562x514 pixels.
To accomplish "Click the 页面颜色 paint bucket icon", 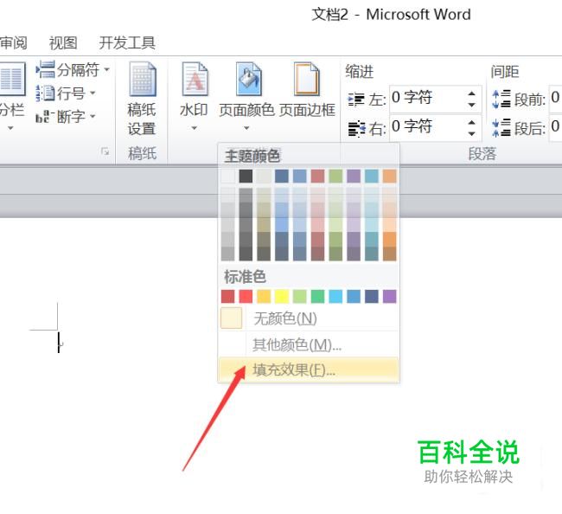I will point(249,79).
